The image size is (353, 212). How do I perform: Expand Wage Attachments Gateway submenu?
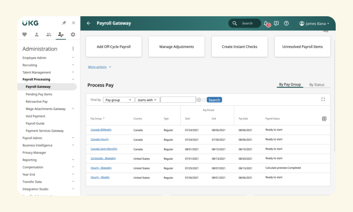tap(73, 108)
